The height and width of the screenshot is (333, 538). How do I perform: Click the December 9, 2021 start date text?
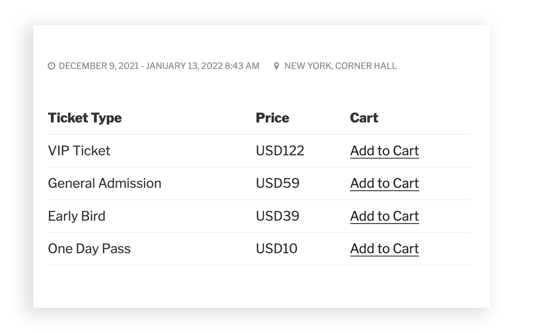pos(99,66)
